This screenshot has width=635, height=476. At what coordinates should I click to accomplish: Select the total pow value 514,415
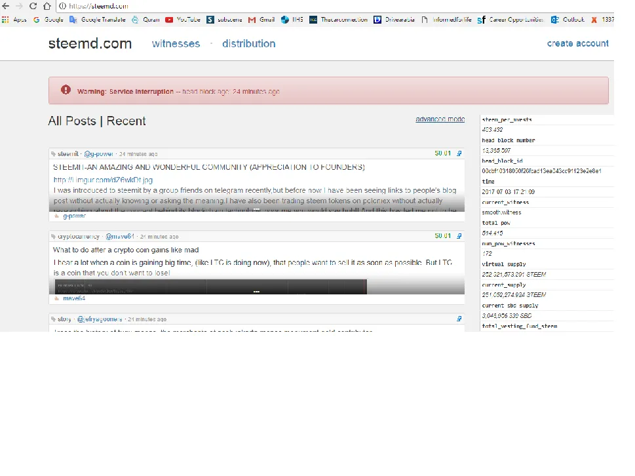point(492,233)
